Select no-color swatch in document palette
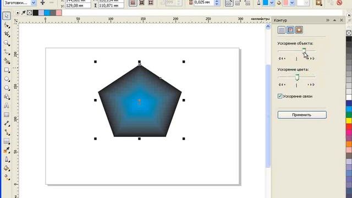Viewport: 352px width, 198px height. 29,13
